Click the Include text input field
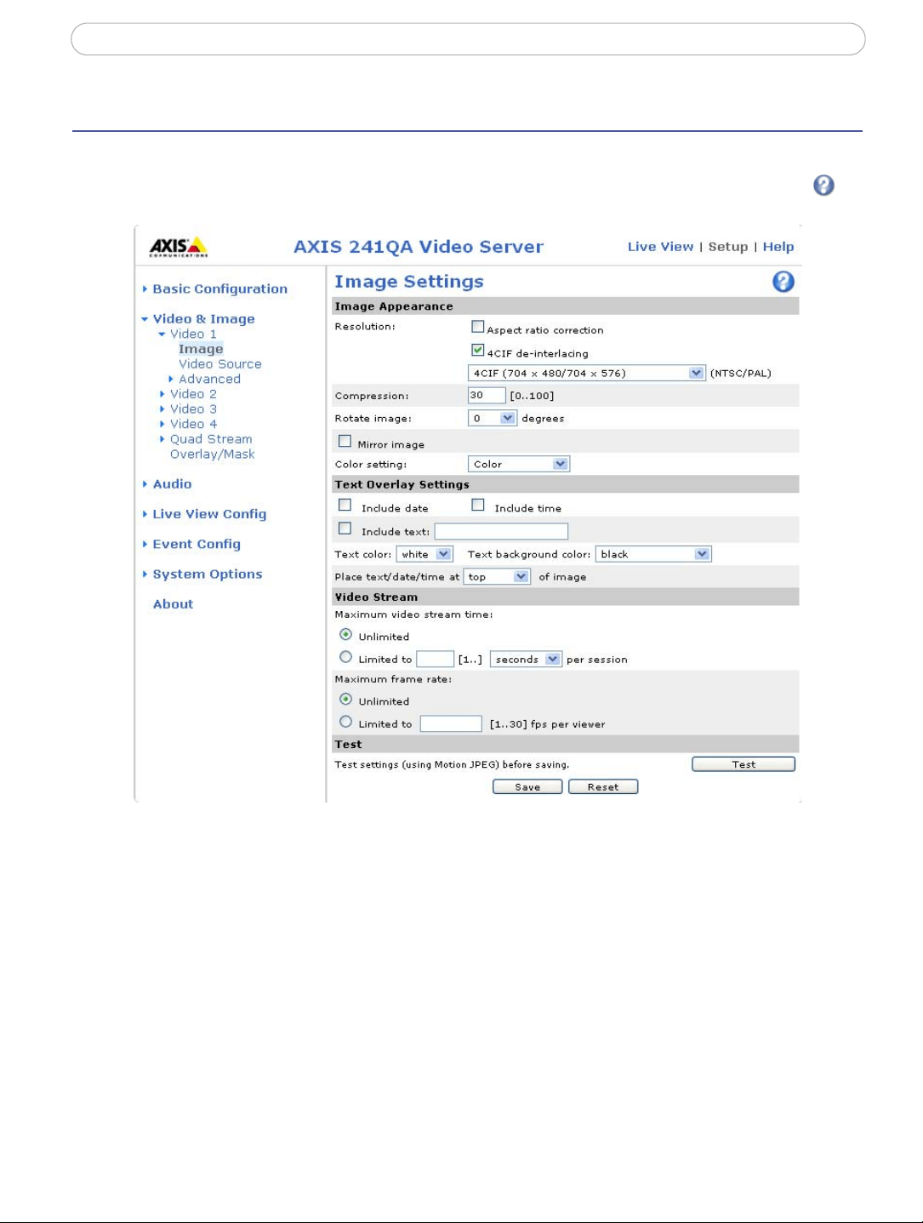 pyautogui.click(x=501, y=531)
